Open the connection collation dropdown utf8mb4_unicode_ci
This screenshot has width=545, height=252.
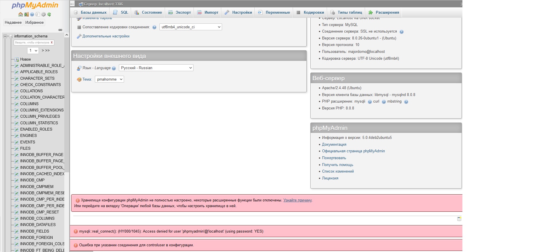[x=191, y=27]
